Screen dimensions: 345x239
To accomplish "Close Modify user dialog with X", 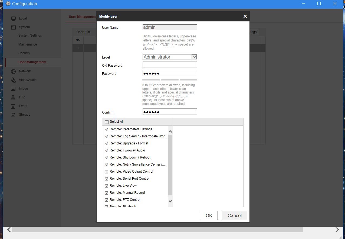I will pos(245,16).
